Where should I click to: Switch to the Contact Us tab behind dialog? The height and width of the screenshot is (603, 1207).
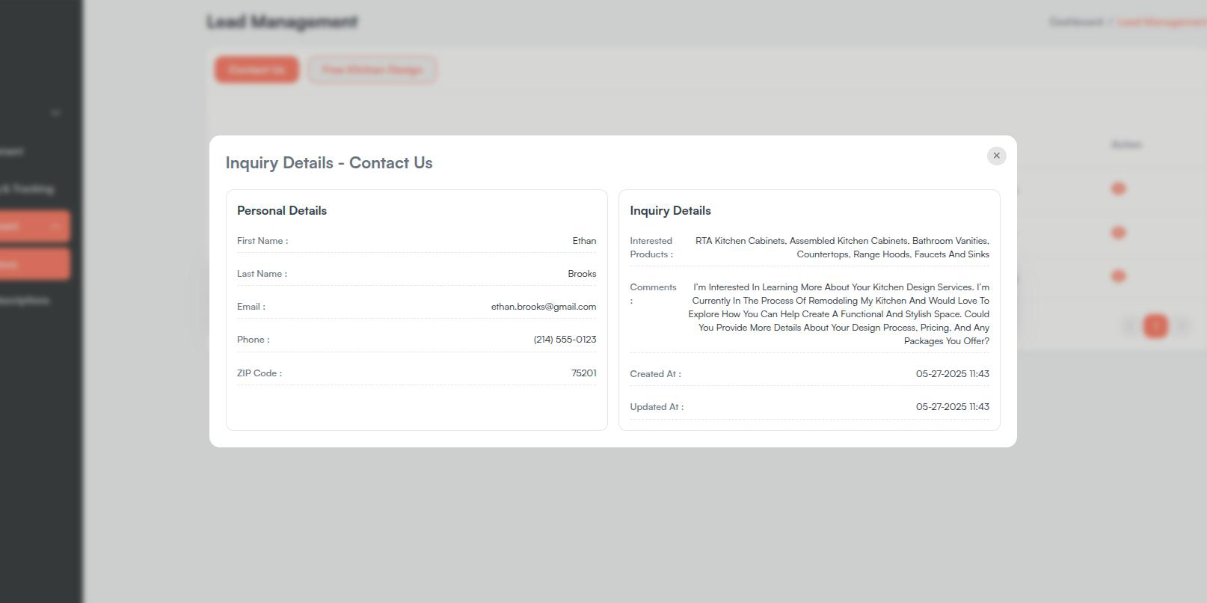pyautogui.click(x=257, y=70)
